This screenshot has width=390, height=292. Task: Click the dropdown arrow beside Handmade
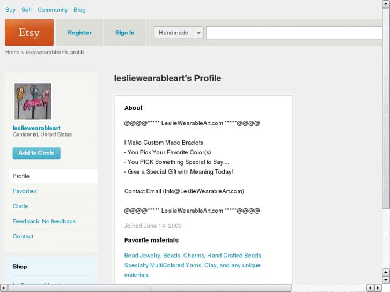198,33
